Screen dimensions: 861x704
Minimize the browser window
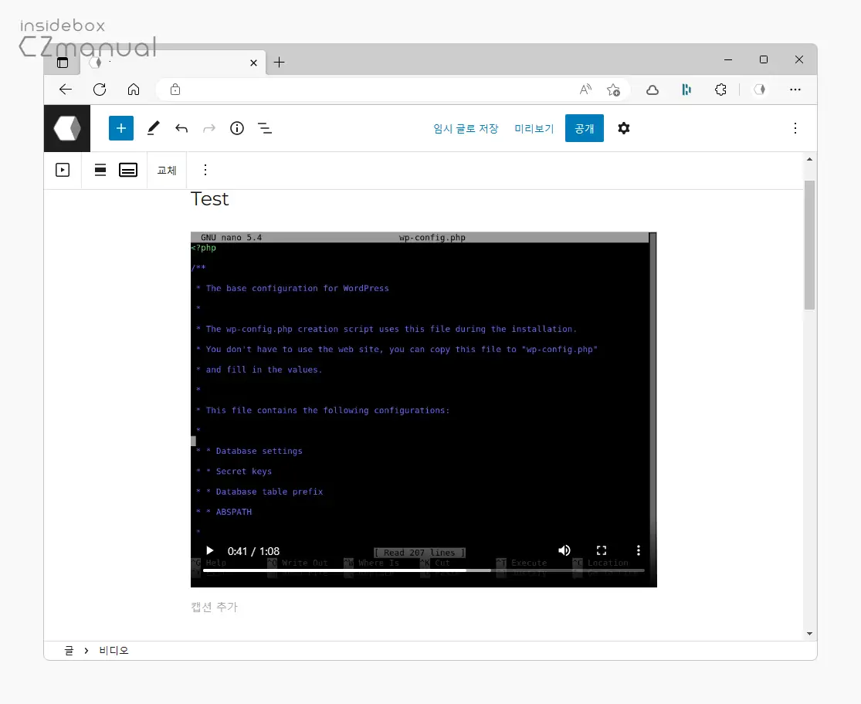pos(728,59)
